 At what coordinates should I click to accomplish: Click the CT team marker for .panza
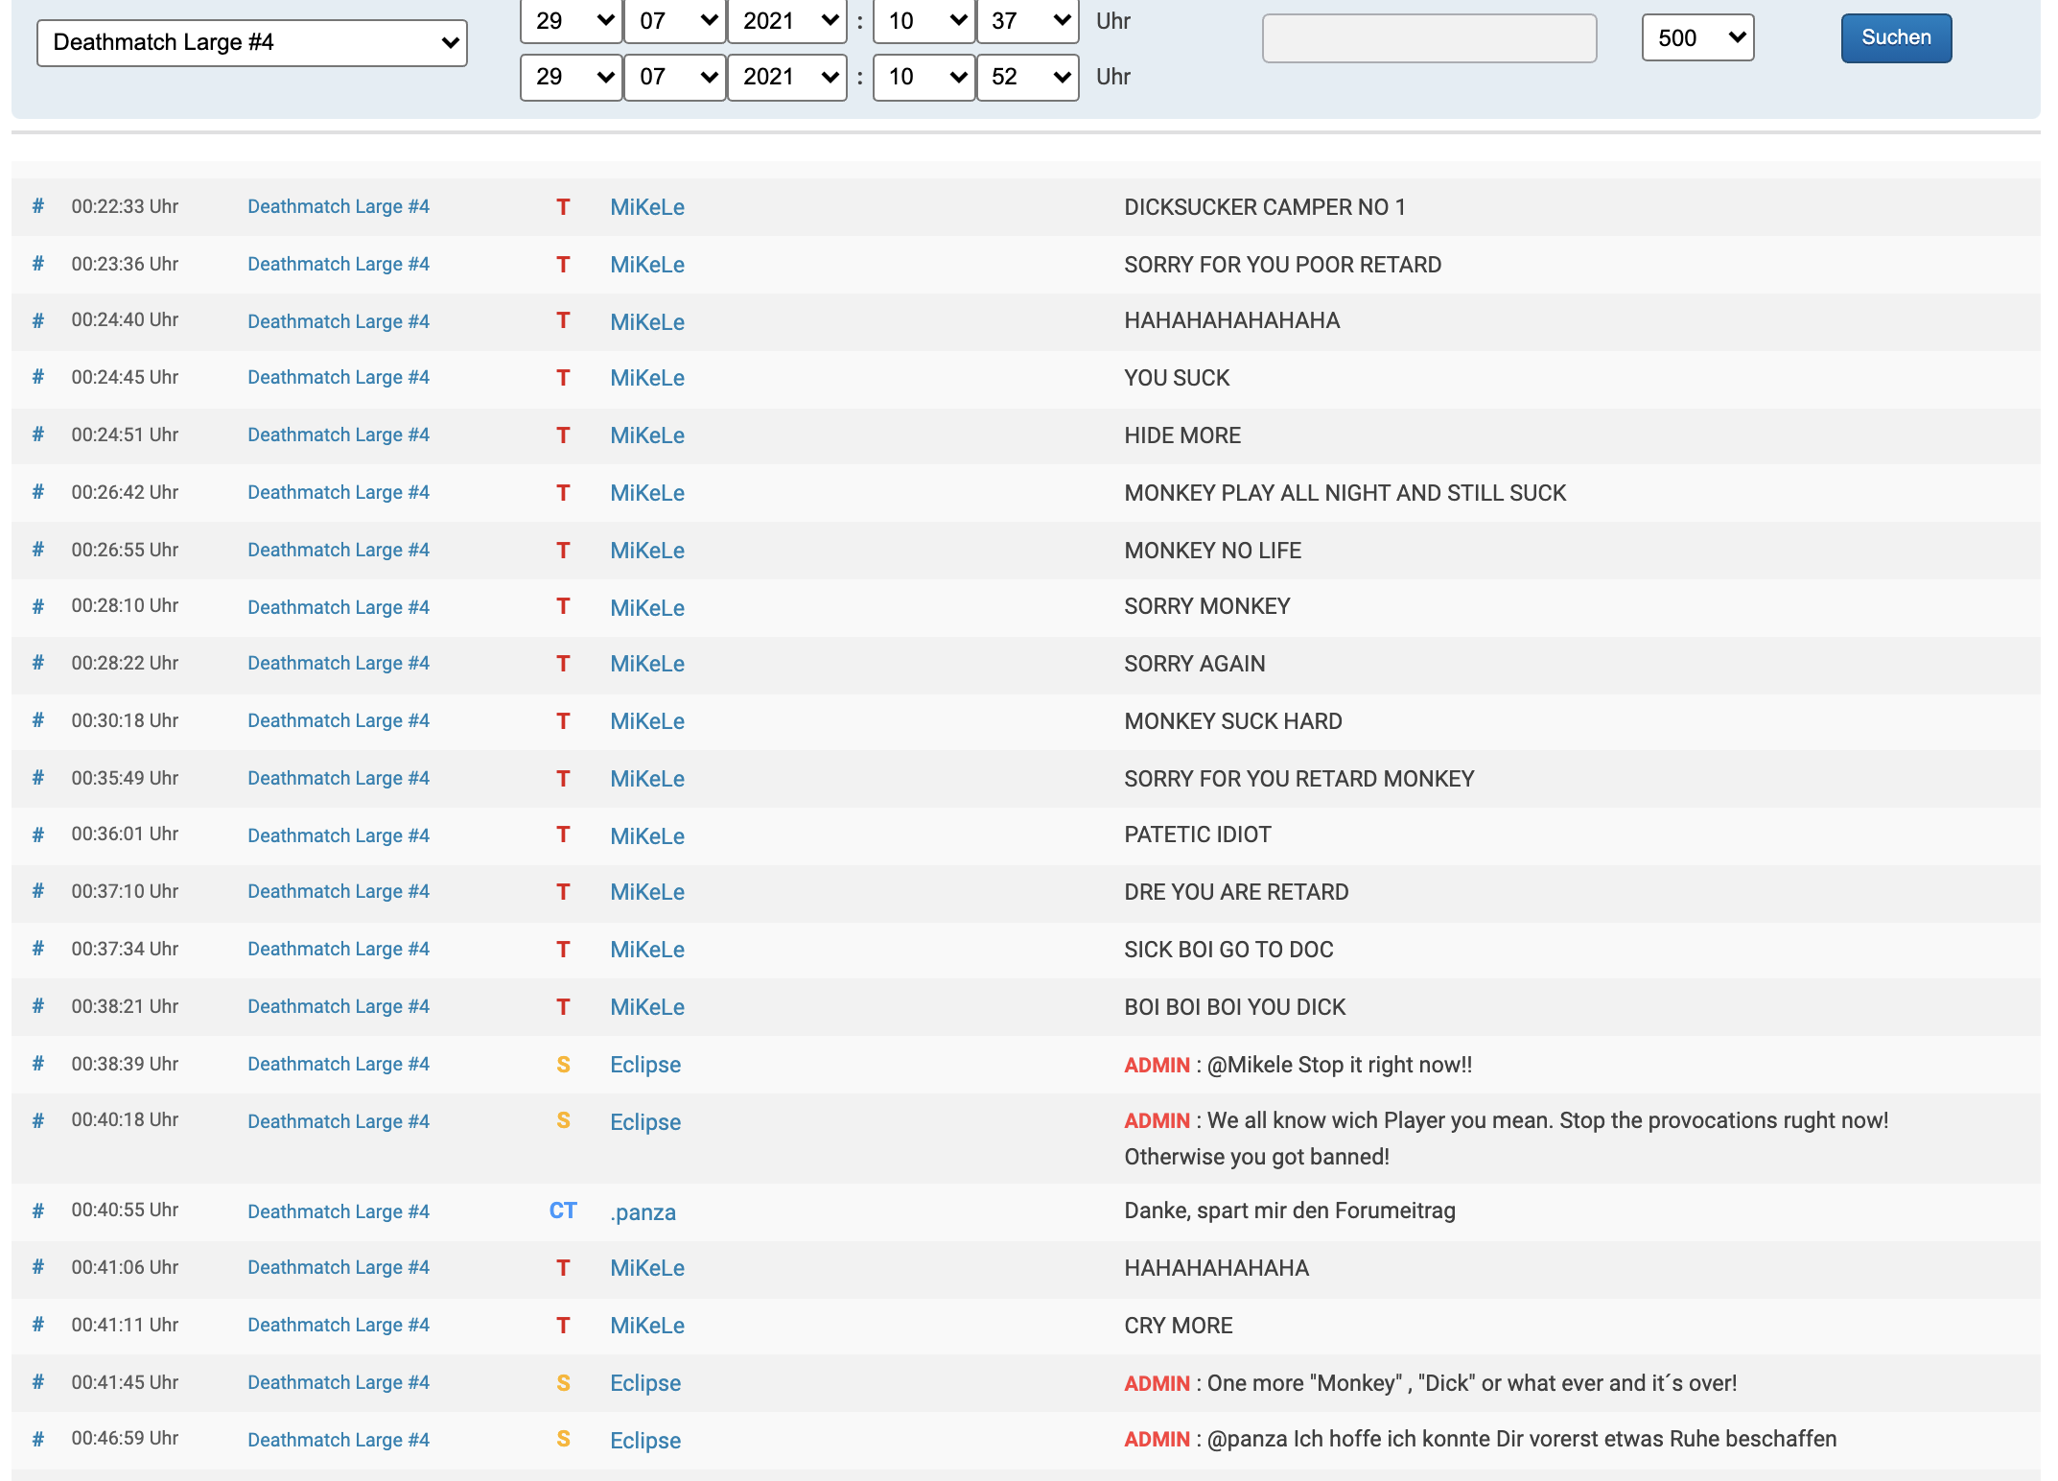[x=563, y=1211]
